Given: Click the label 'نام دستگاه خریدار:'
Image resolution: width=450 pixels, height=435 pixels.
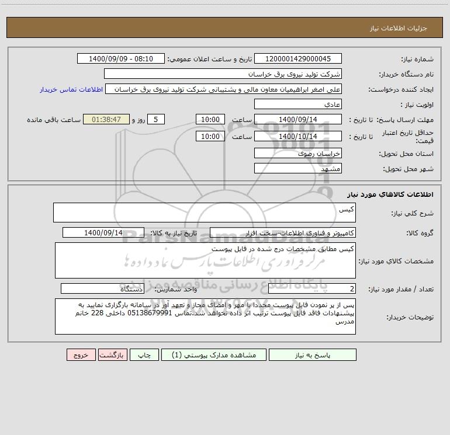Looking at the screenshot, I should 406,75.
